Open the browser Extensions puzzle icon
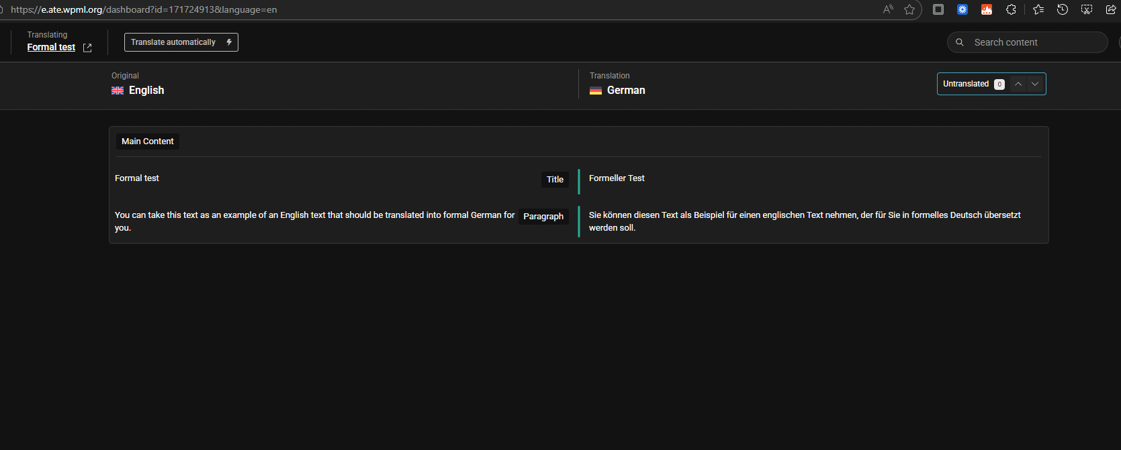 tap(1011, 9)
